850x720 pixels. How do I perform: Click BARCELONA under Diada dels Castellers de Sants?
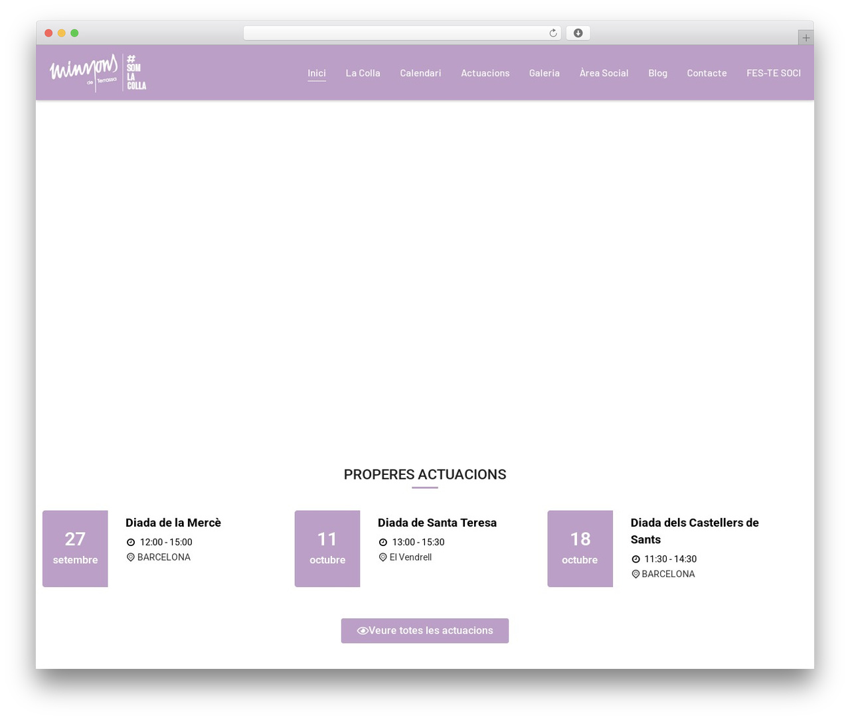point(669,574)
